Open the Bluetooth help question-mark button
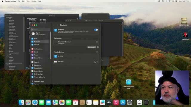The width and height of the screenshot is (191, 107). [x=98, y=47]
